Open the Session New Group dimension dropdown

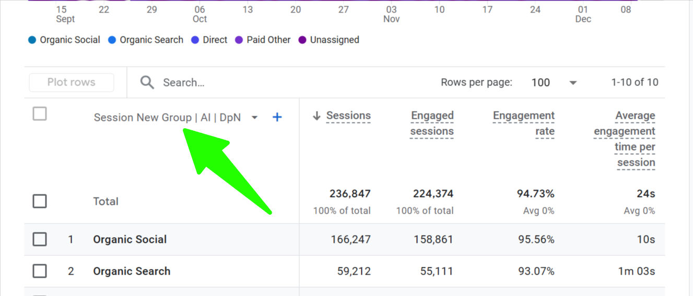(x=254, y=118)
